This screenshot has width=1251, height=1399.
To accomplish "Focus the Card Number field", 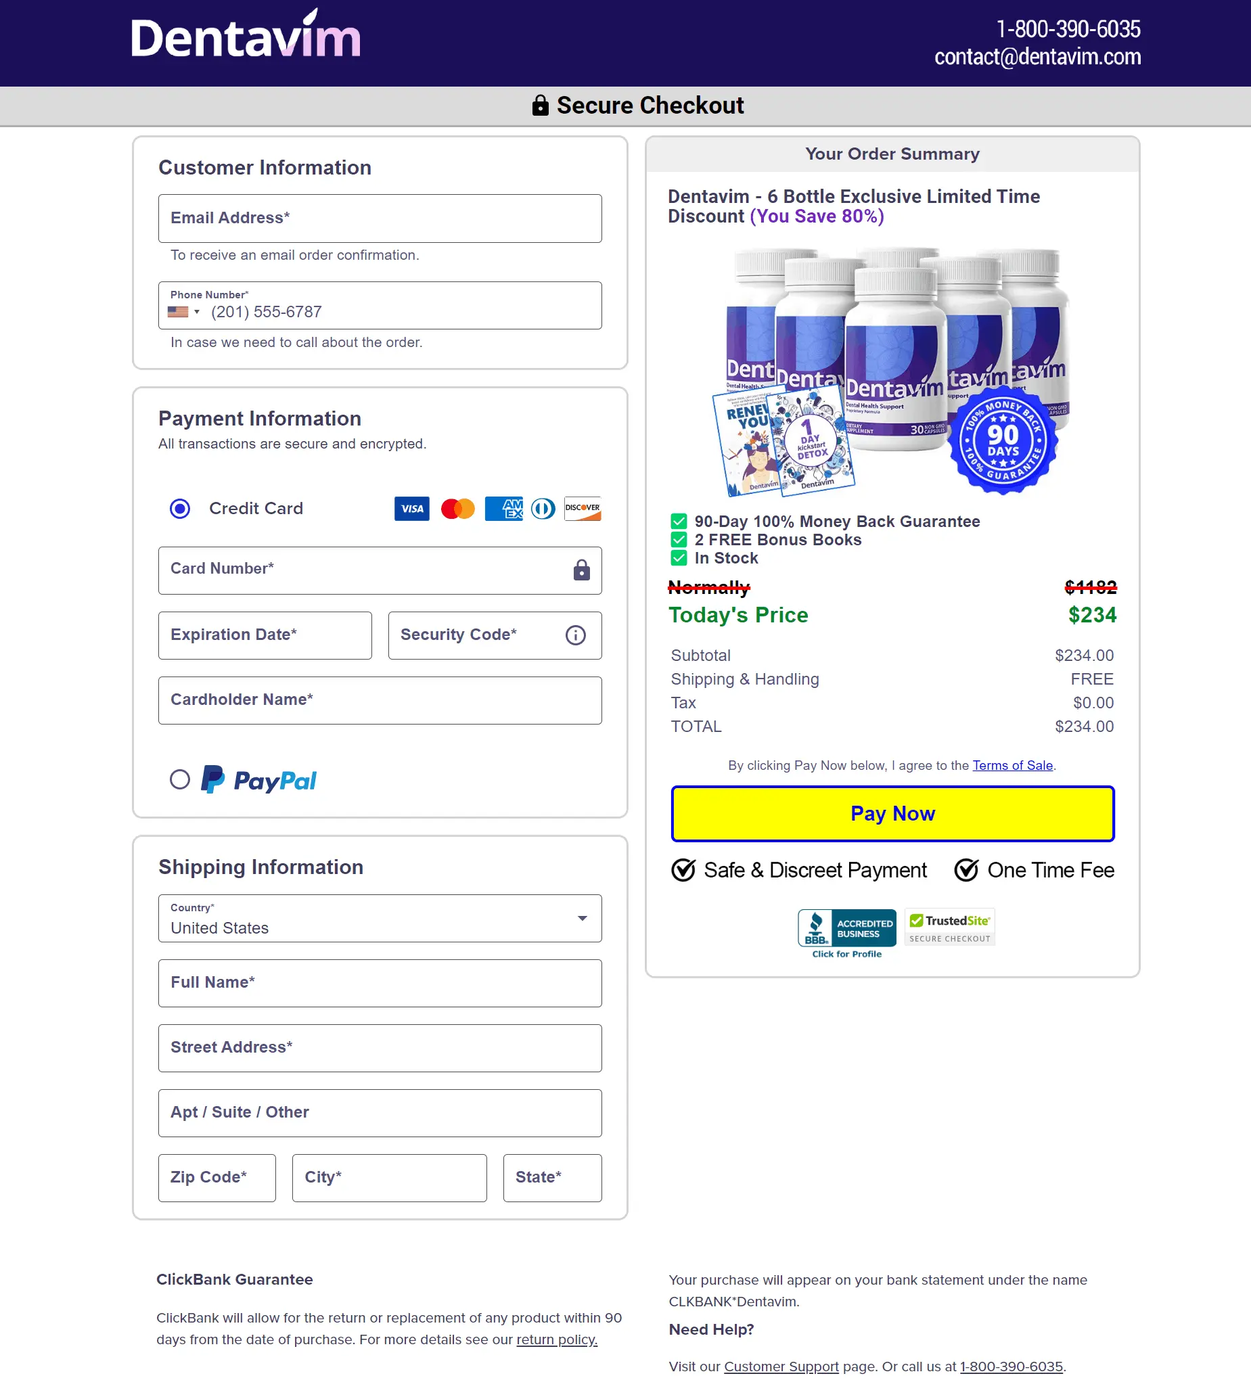I will pyautogui.click(x=380, y=570).
